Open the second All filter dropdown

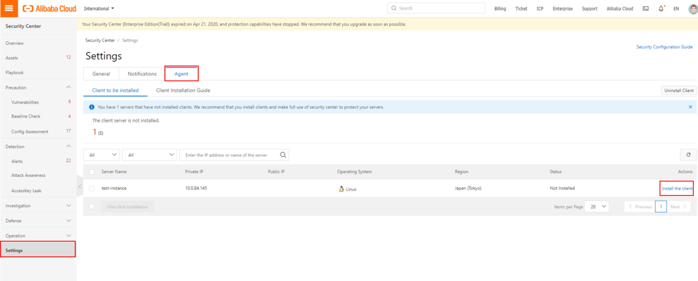(150, 155)
